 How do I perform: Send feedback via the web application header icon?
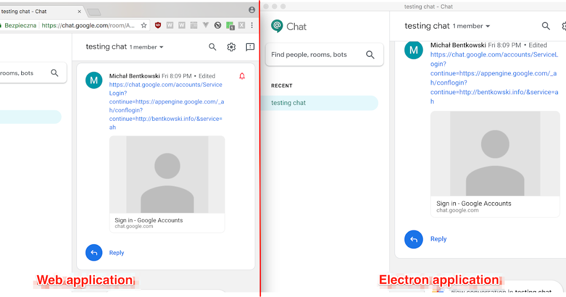pyautogui.click(x=250, y=47)
